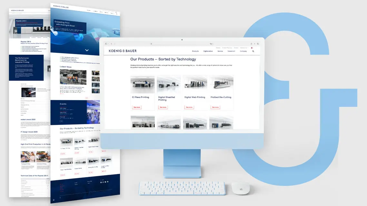Viewport: 367px width, 206px height.
Task: Go back using the browser back arrow
Action: click(111, 43)
